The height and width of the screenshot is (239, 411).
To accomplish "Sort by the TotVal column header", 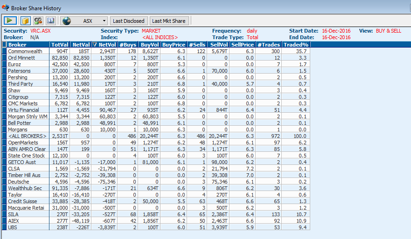I will pyautogui.click(x=60, y=45).
